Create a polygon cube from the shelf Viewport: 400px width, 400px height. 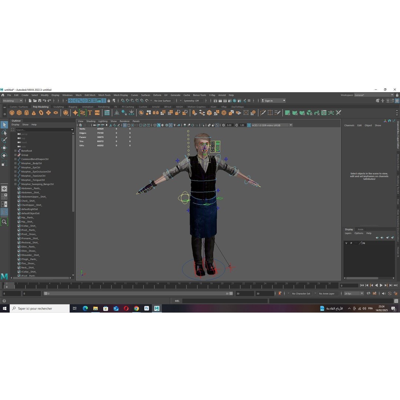tap(19, 113)
